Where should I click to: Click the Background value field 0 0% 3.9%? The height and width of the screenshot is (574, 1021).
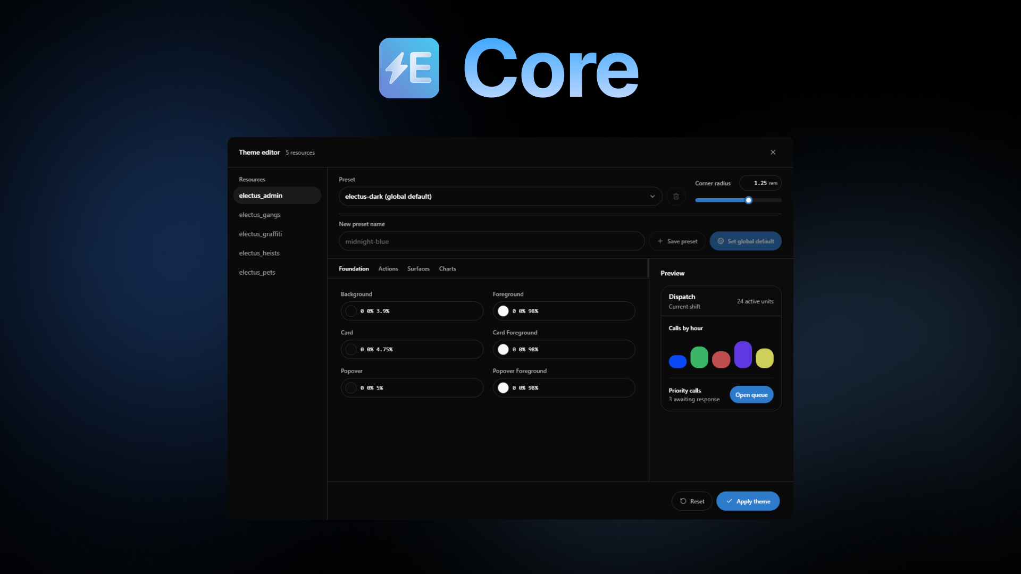[x=412, y=311]
